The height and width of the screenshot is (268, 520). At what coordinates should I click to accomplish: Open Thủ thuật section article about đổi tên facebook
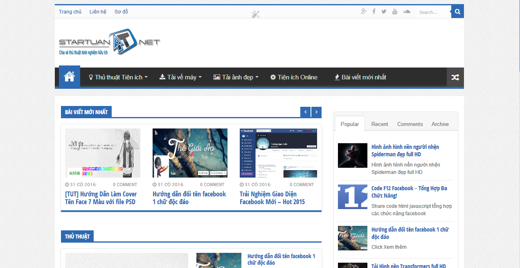pos(281,259)
